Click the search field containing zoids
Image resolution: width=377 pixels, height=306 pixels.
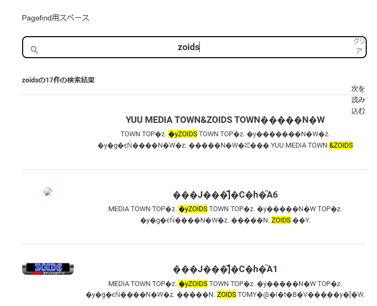click(194, 47)
